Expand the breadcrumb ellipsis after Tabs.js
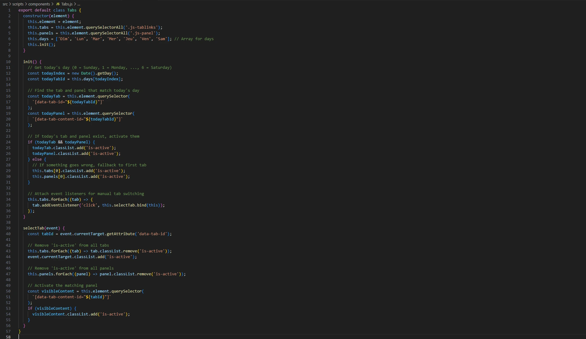The height and width of the screenshot is (339, 586). 79,4
